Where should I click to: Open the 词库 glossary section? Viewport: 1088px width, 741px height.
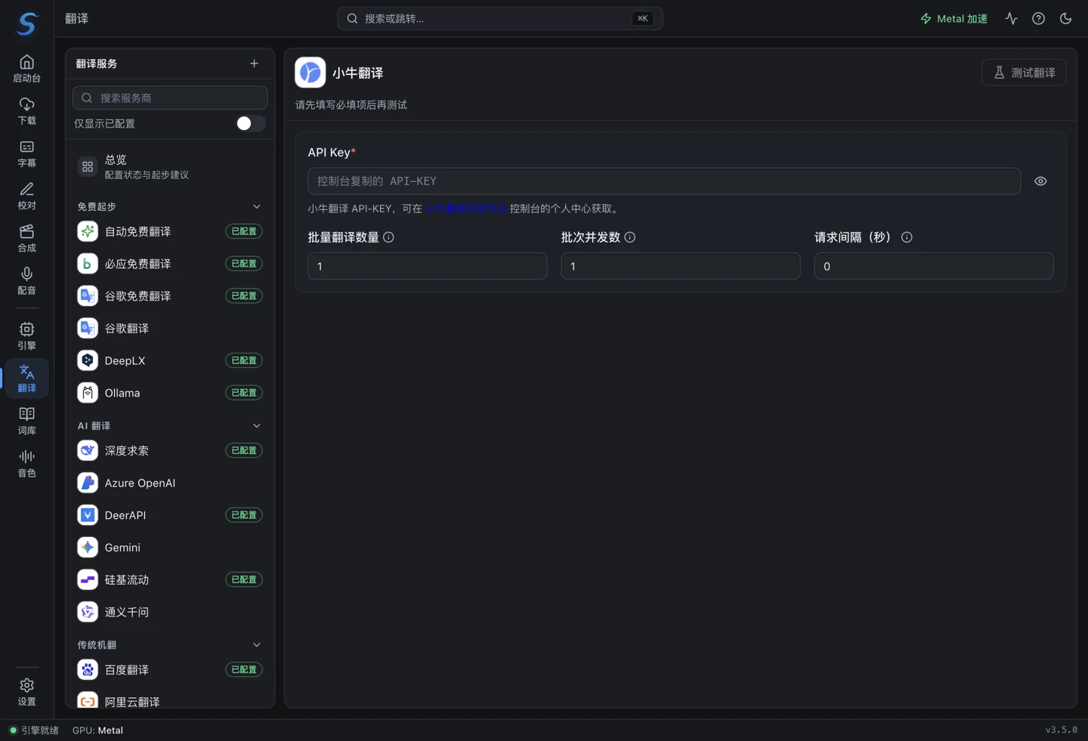tap(26, 420)
